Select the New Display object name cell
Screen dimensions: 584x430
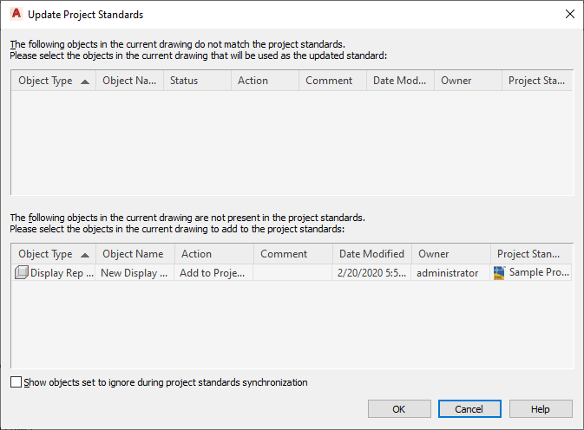(x=135, y=273)
